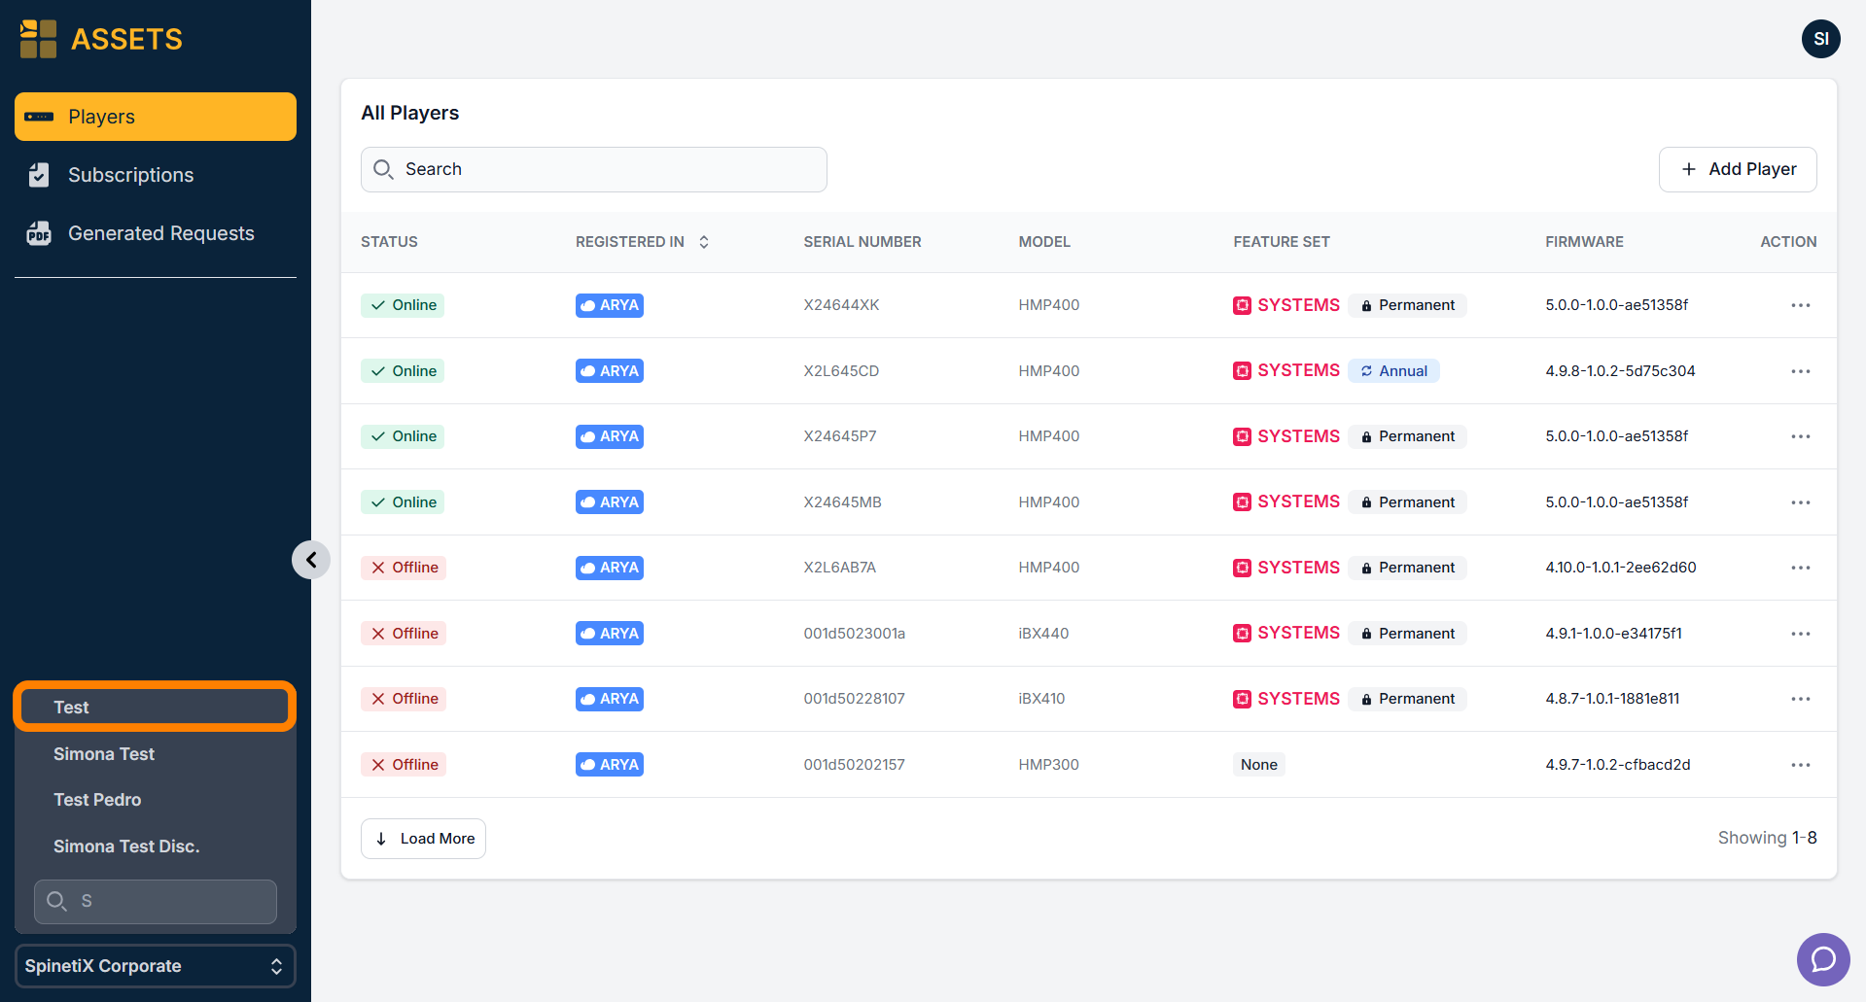
Task: Click the Permanent badge for X24645P7
Action: [x=1407, y=436]
